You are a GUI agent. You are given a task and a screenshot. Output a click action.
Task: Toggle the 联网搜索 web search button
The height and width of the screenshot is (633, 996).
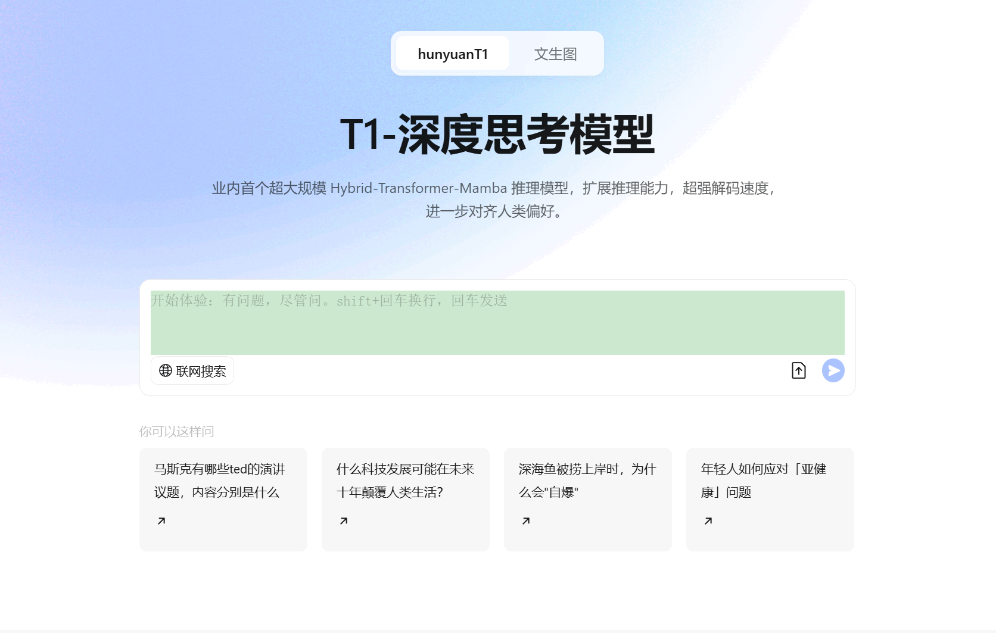pos(192,371)
